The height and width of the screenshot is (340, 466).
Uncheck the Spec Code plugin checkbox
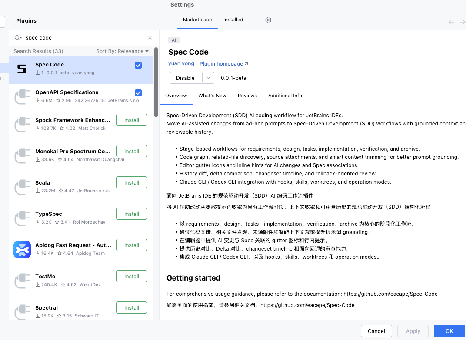(x=138, y=65)
